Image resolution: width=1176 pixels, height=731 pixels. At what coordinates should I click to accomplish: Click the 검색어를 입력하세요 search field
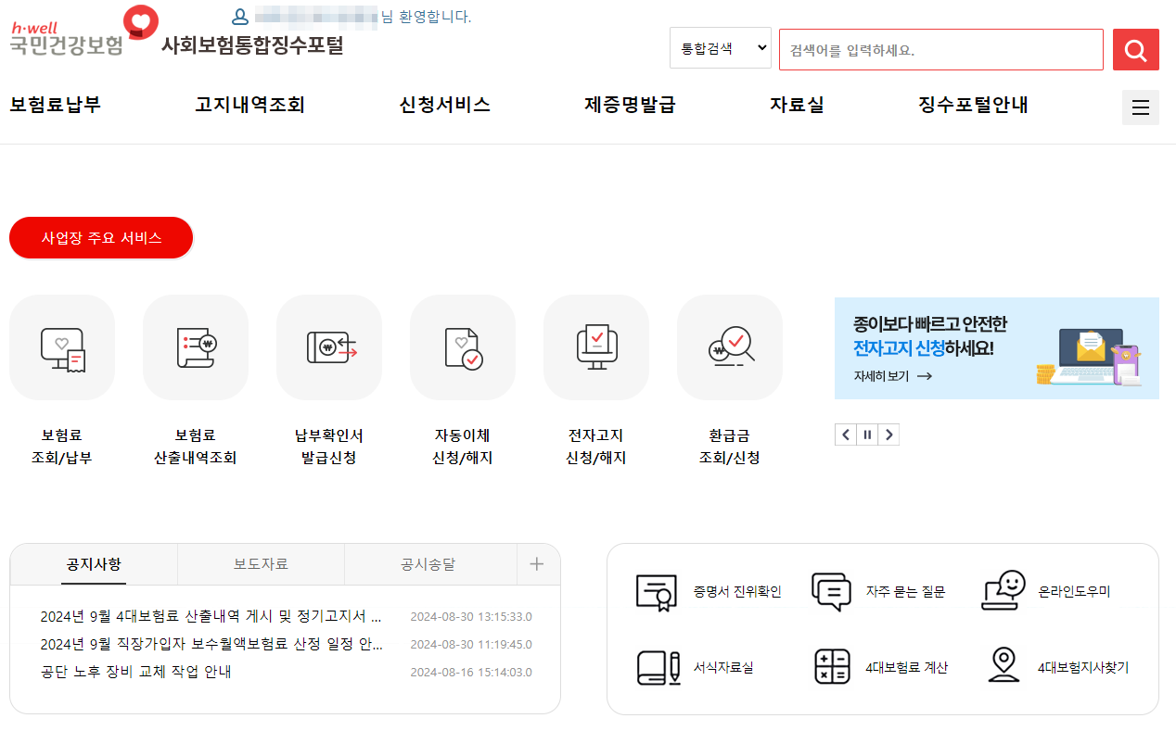[941, 50]
